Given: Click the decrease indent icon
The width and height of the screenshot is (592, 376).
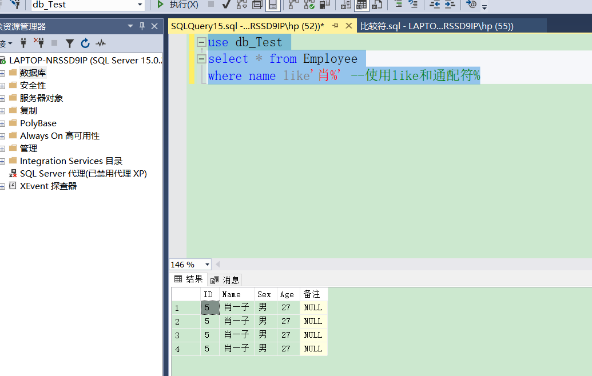Looking at the screenshot, I should click(x=435, y=5).
